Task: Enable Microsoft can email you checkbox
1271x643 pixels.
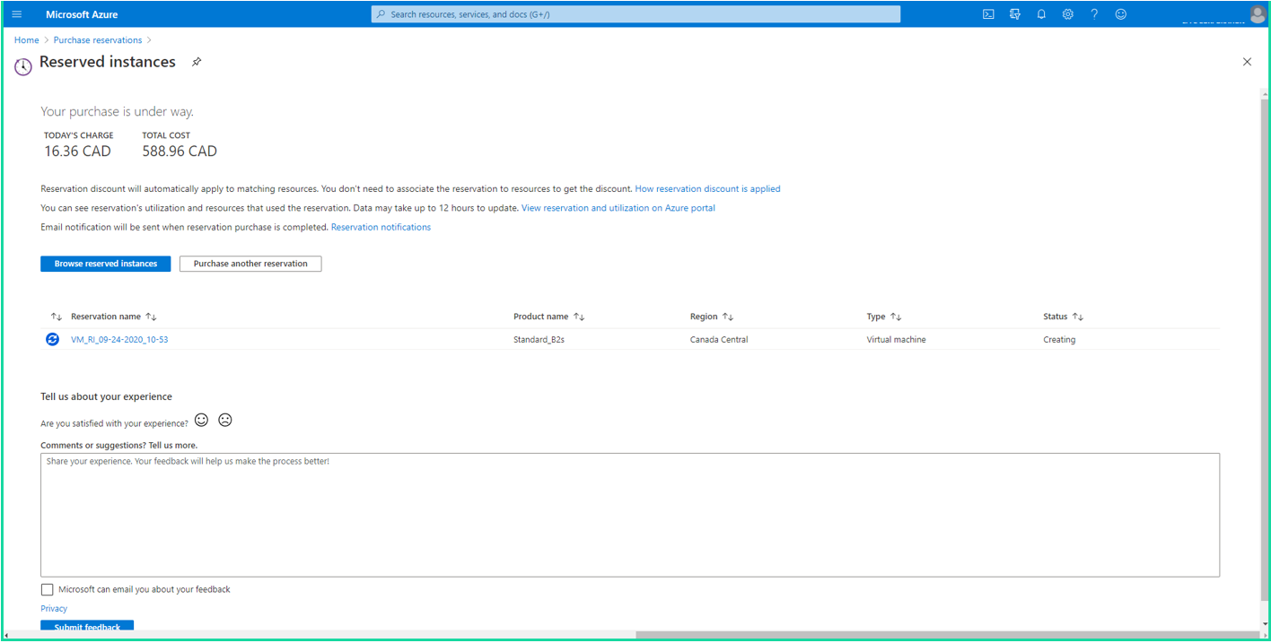Action: point(47,589)
